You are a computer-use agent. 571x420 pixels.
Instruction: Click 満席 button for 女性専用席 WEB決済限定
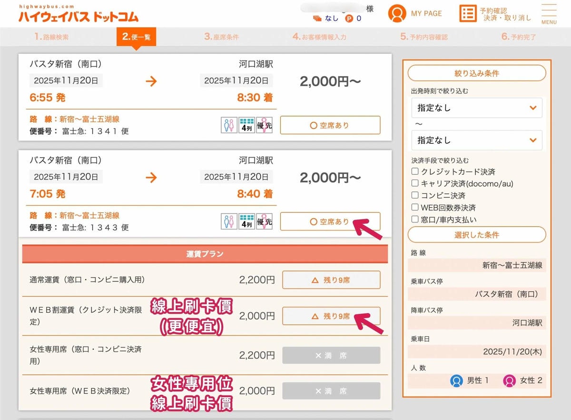(331, 391)
